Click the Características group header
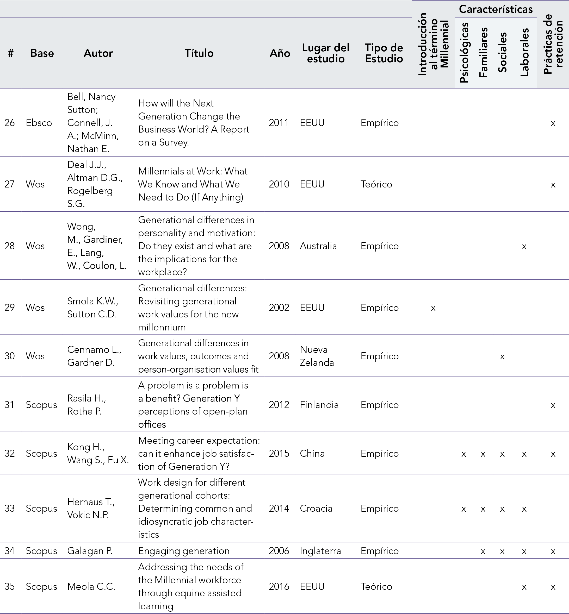Screen dimensions: 569x614 click(496, 9)
